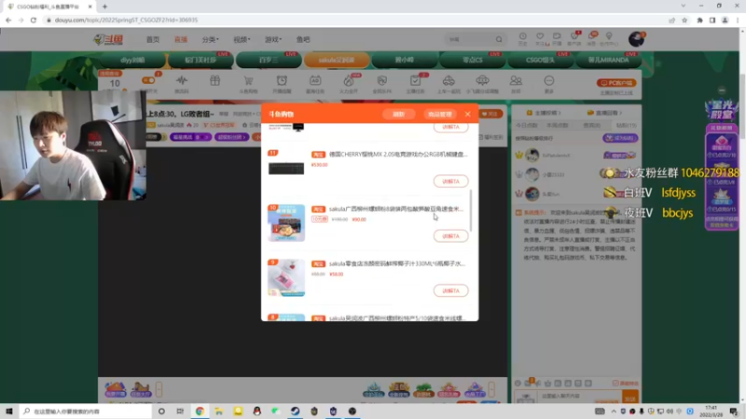Open the CHERRY MX 2.0S product title
Image resolution: width=746 pixels, height=419 pixels.
click(398, 155)
